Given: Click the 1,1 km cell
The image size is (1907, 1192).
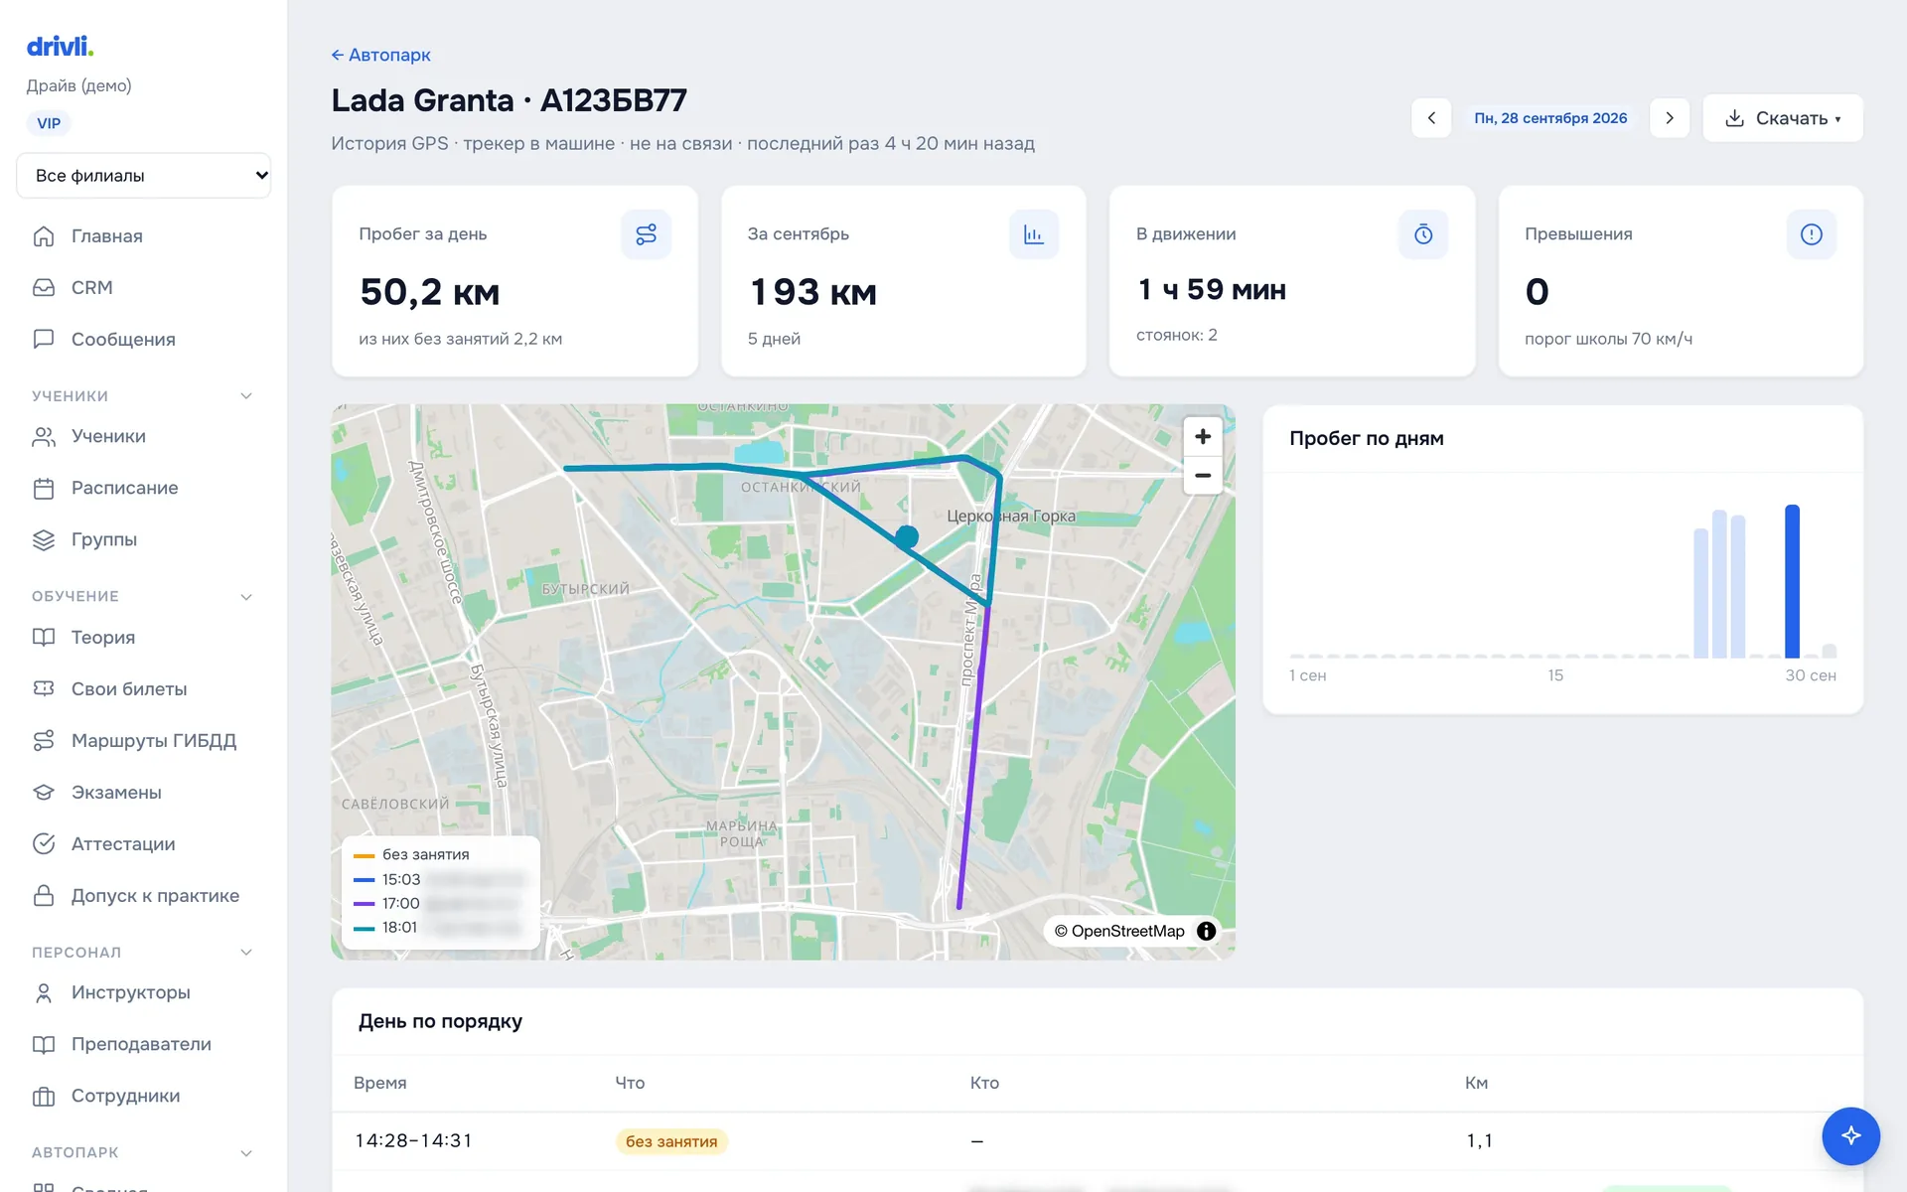Looking at the screenshot, I should pos(1479,1141).
